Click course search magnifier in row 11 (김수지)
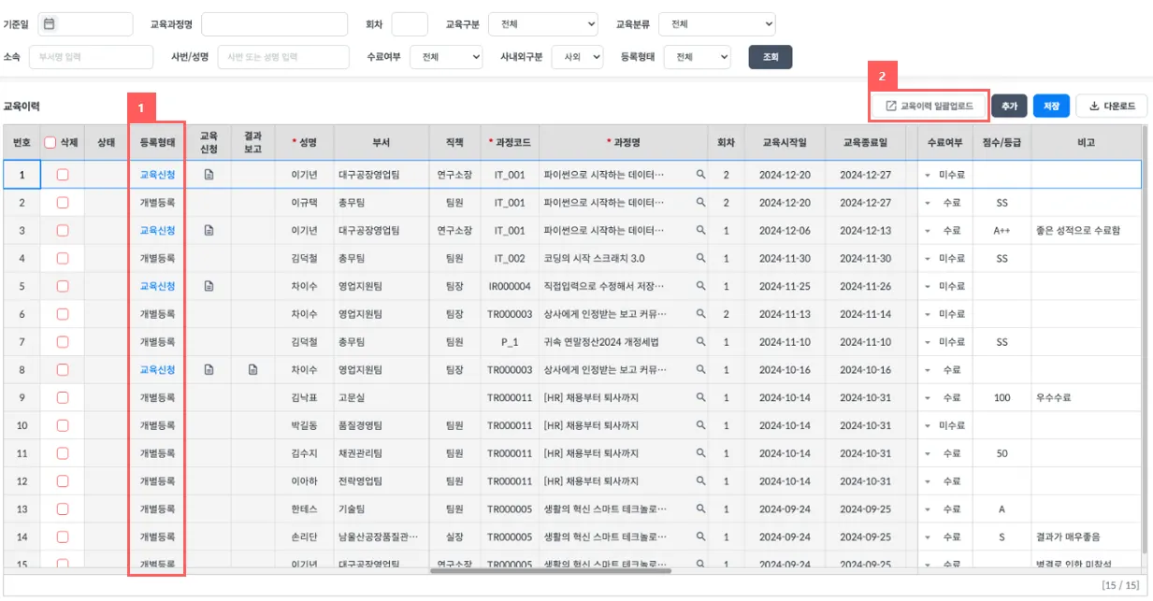Viewport: 1153px width, 601px height. [x=700, y=453]
